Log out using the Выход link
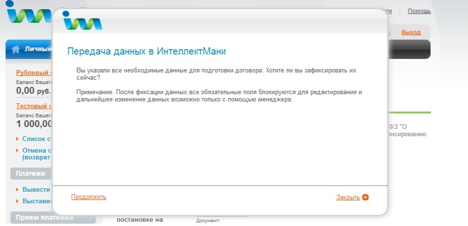The height and width of the screenshot is (226, 468). [x=411, y=32]
